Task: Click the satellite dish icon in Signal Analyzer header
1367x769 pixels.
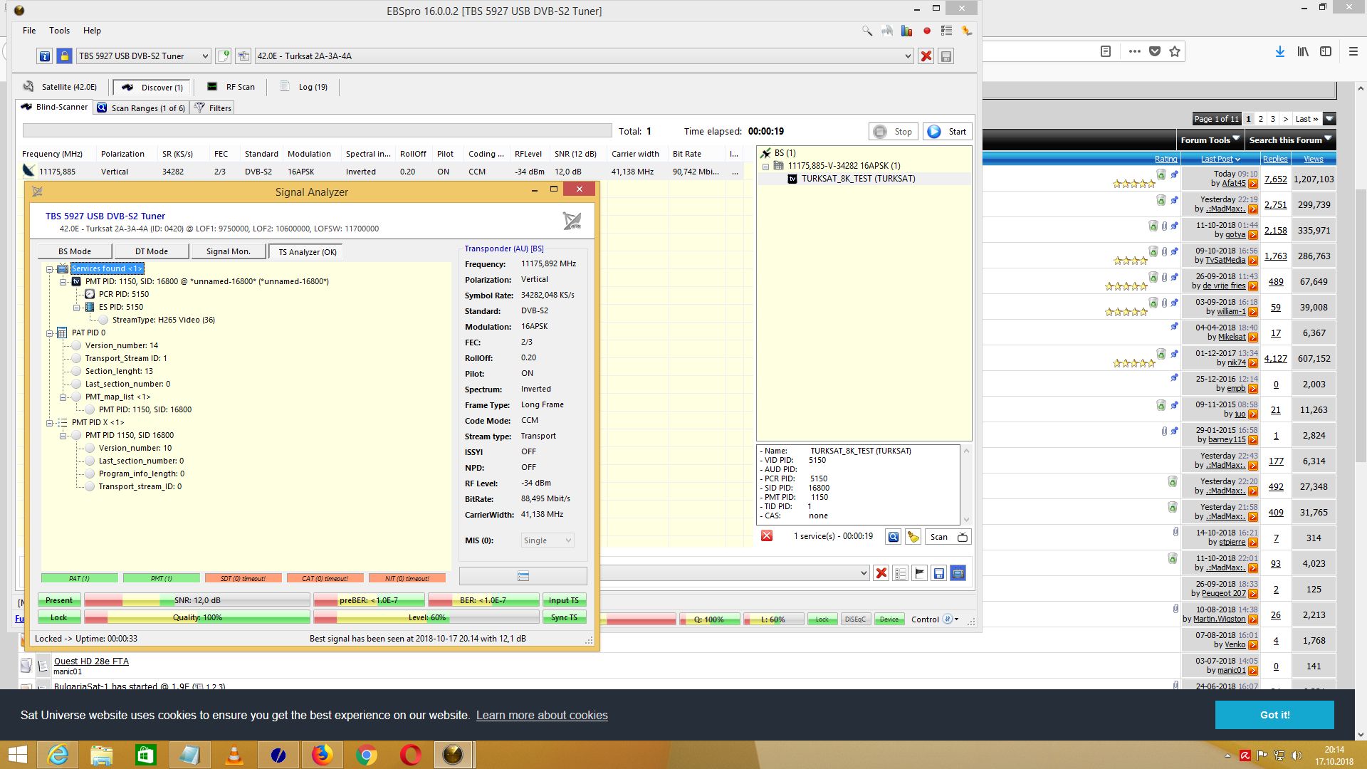Action: click(572, 221)
